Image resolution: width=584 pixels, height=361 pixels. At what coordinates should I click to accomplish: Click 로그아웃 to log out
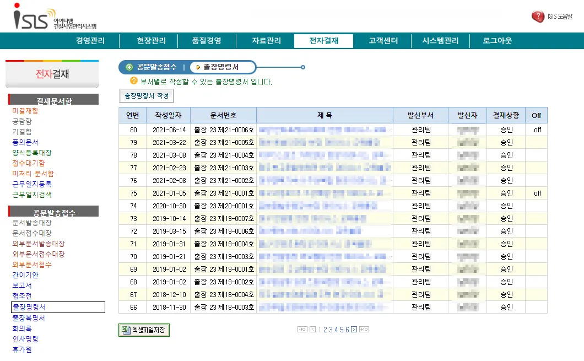point(497,41)
